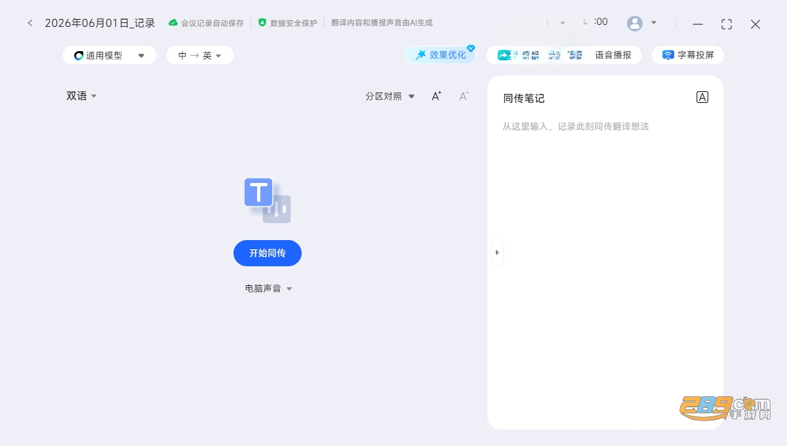Open 字幕投屏 subtitle casting
The image size is (787, 446).
pos(688,55)
